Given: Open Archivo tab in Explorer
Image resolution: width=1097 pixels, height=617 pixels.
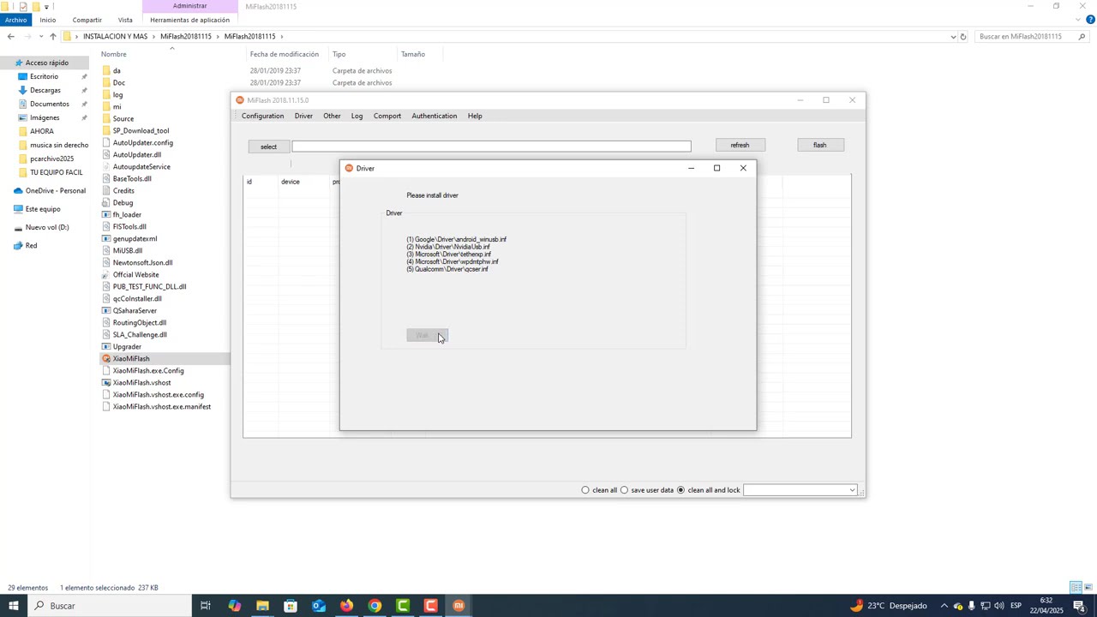Looking at the screenshot, I should (x=15, y=20).
